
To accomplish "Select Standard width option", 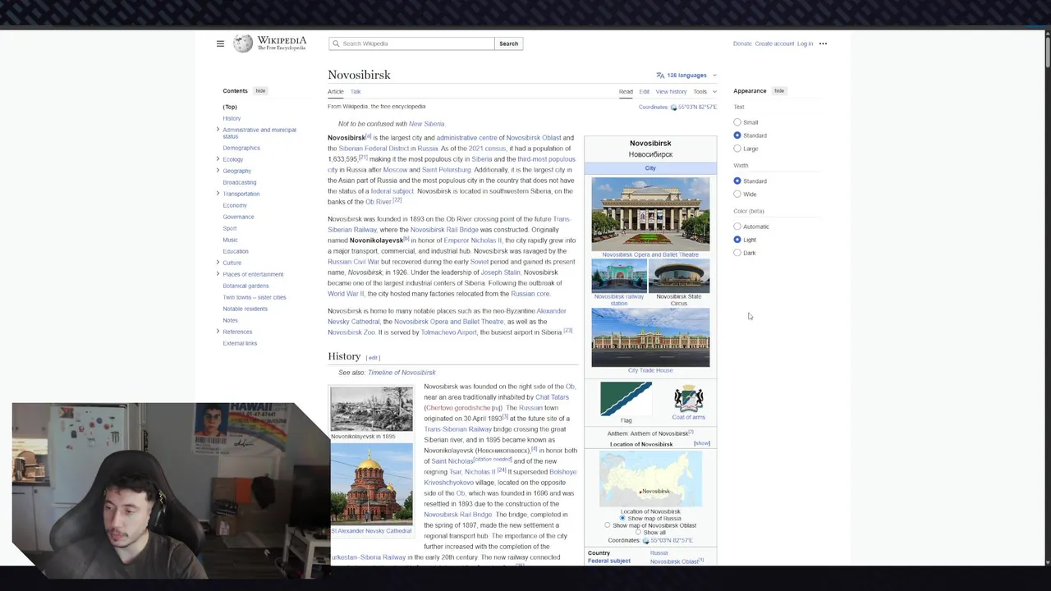I will point(737,181).
